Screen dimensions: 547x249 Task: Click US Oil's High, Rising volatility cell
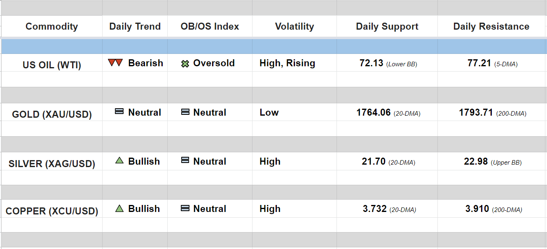287,63
